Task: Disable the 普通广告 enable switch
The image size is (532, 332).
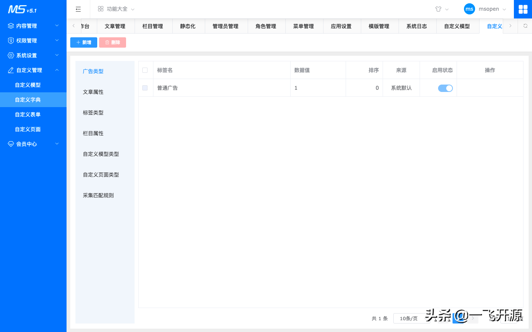Action: 445,88
